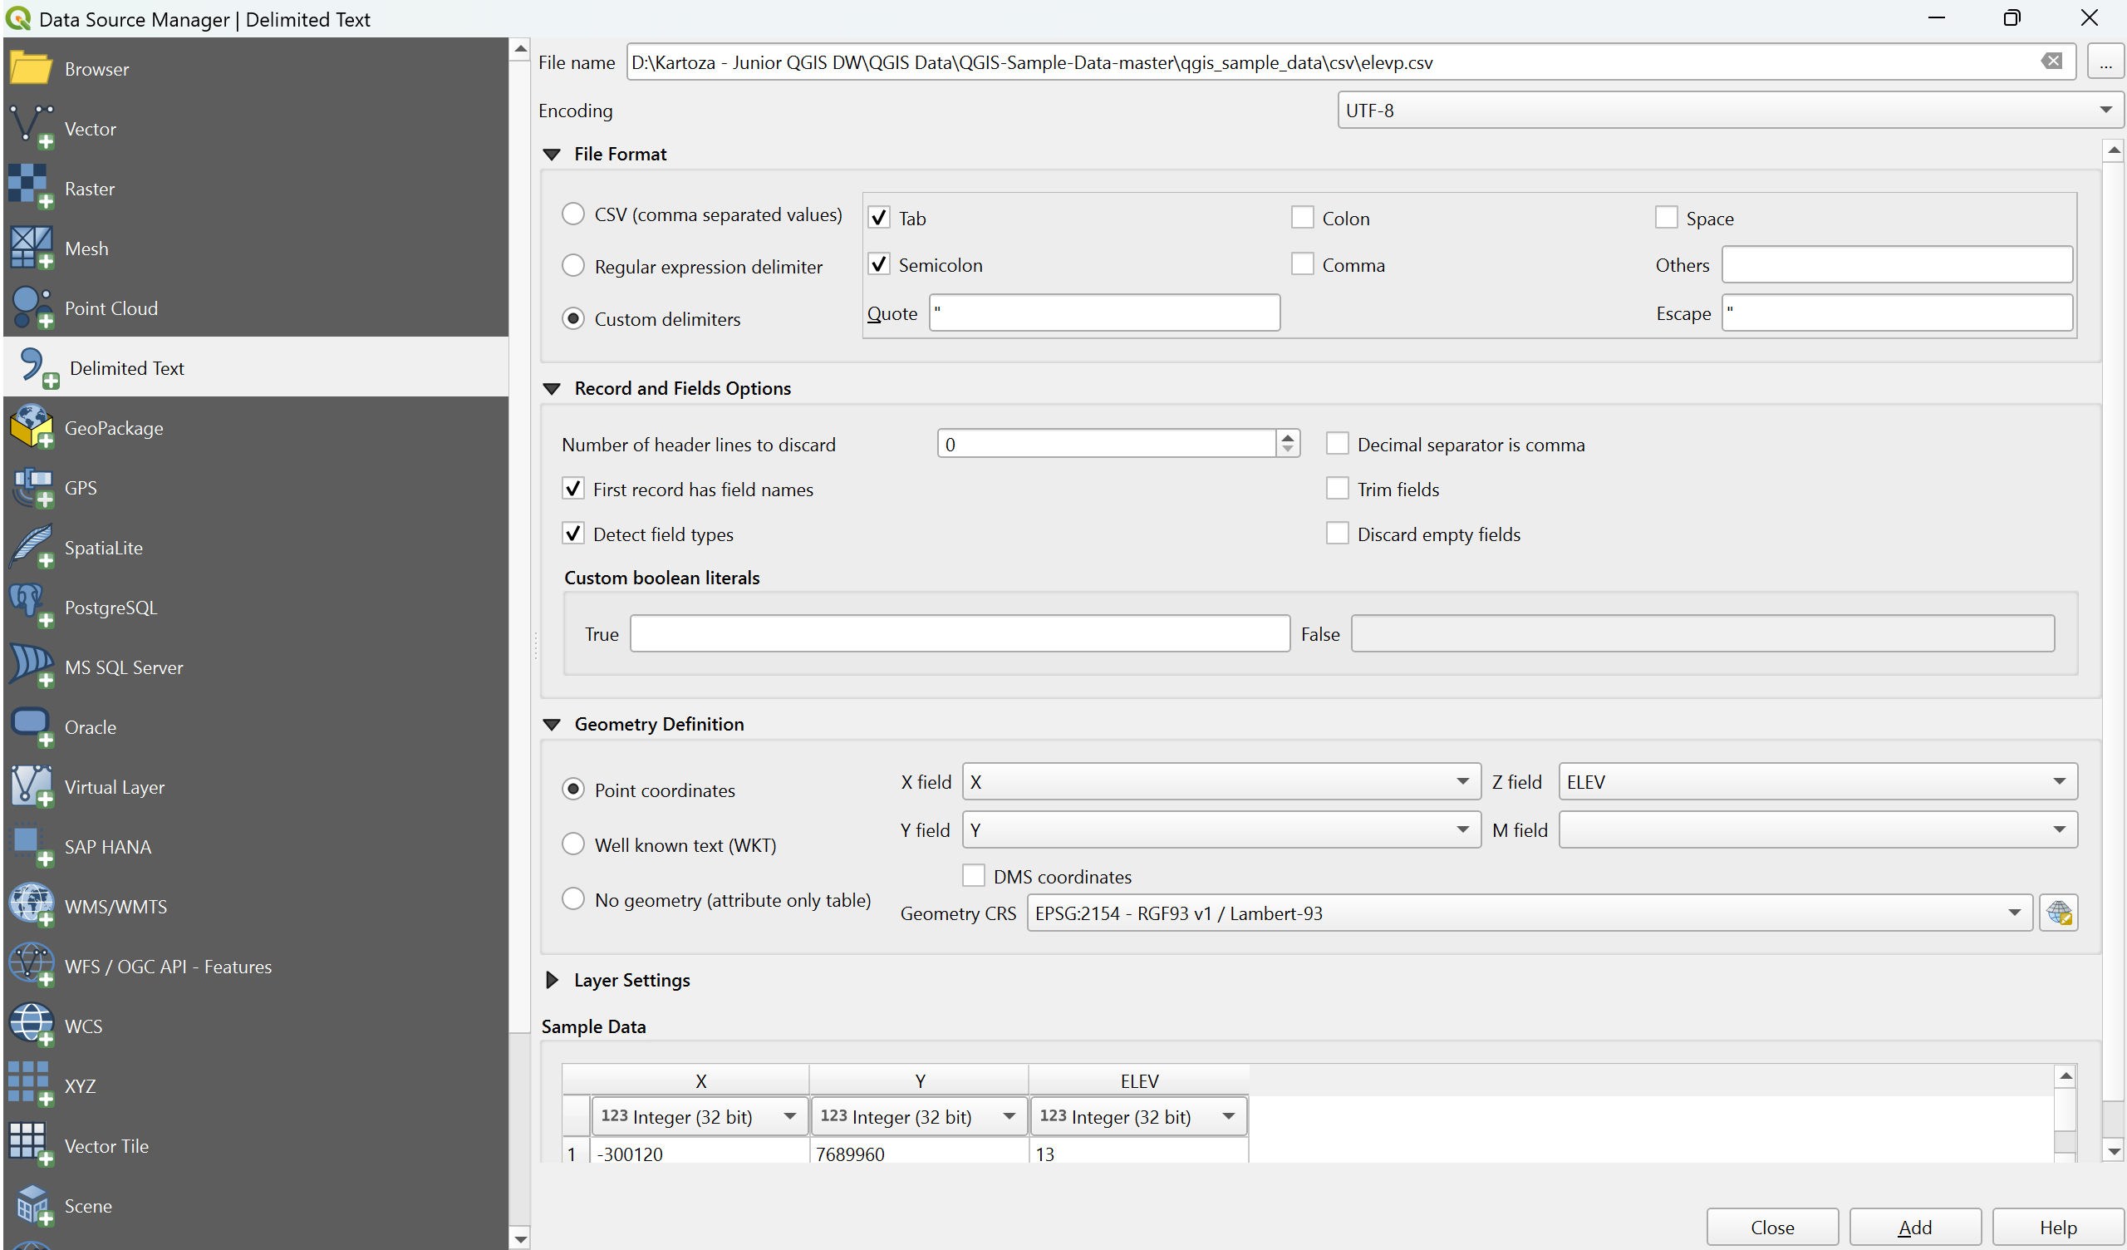Uncheck the Semicolon delimiter checkbox
Screen dimensions: 2127x1250
click(879, 264)
